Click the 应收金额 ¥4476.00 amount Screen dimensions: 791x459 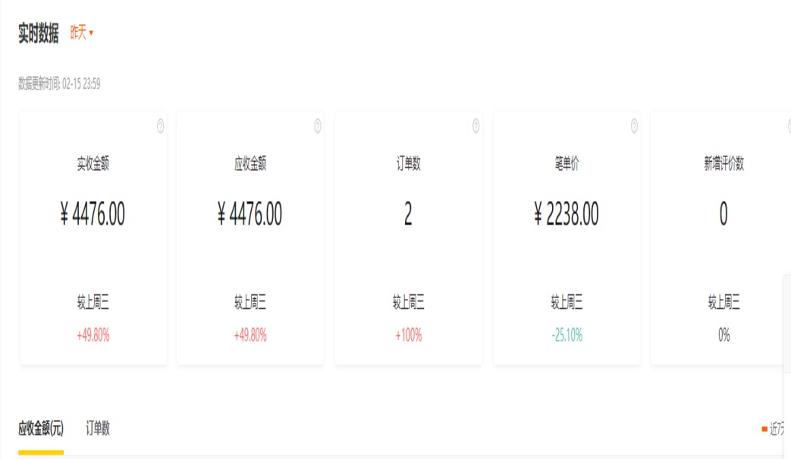pyautogui.click(x=250, y=215)
